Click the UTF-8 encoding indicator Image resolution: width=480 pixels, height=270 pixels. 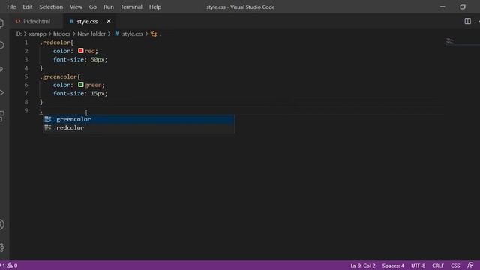(x=418, y=265)
